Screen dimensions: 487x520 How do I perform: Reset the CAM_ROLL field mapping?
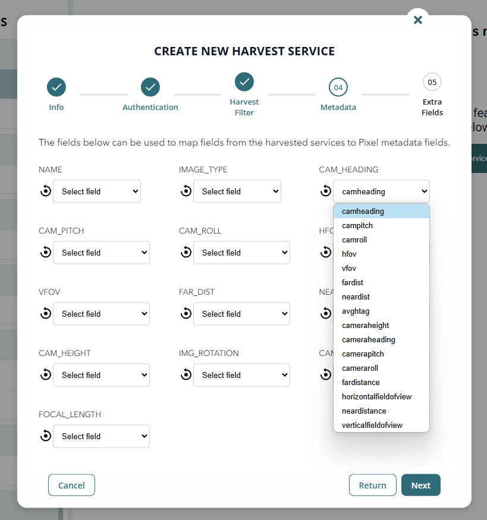coord(186,253)
